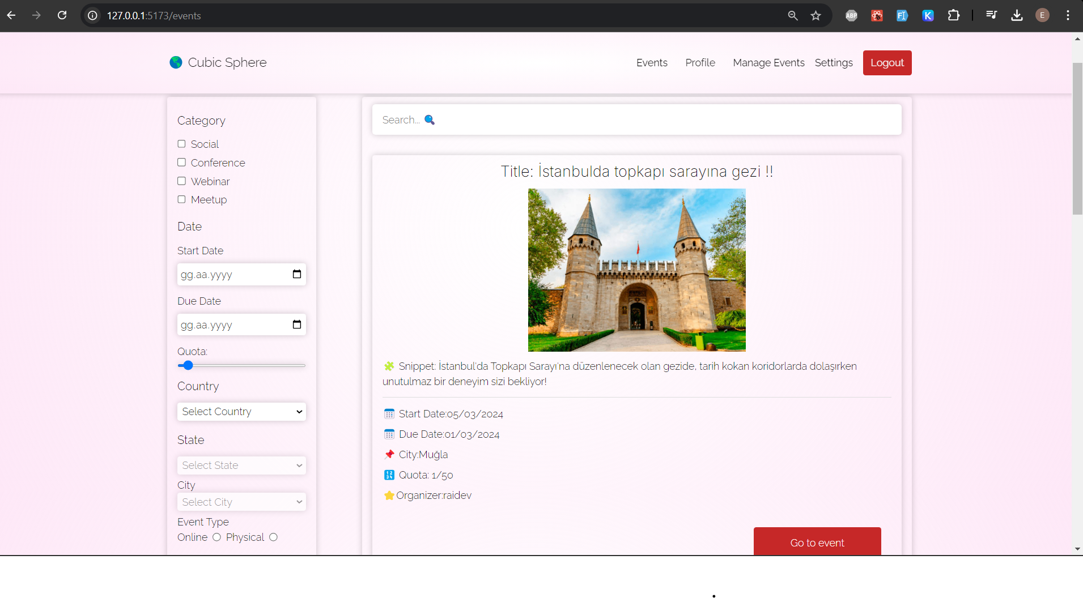Click the magnifier icon in search bar
Screen dimensions: 1083x598
pos(430,120)
